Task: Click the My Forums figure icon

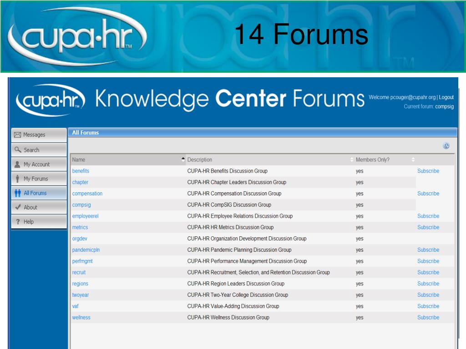Action: click(18, 179)
